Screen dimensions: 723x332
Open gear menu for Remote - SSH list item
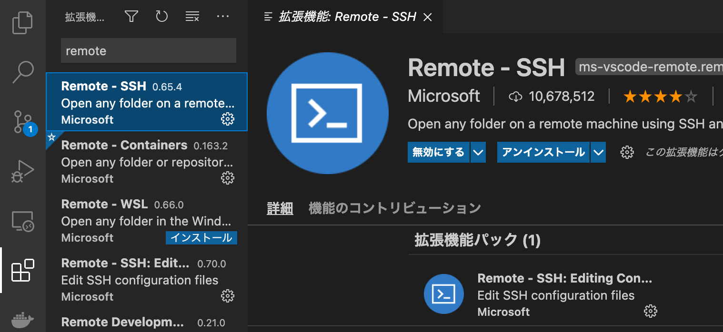[x=228, y=119]
